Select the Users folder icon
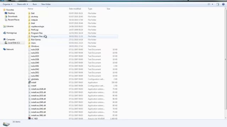Viewport: 227px width, 127px height. tap(29, 43)
